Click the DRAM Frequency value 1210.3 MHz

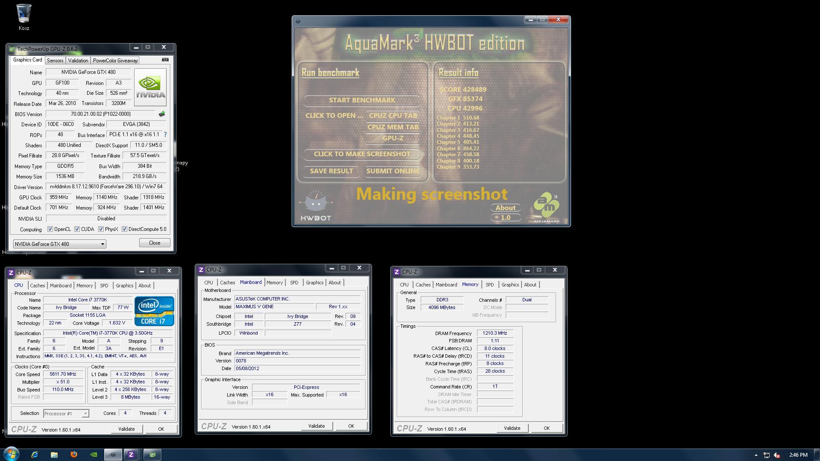click(x=495, y=333)
